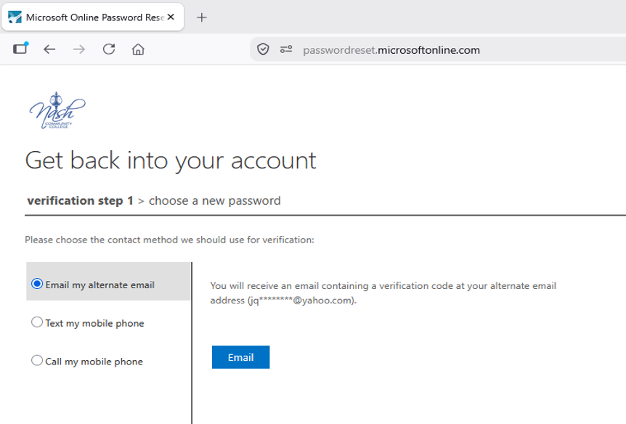Reload the page with refresh icon
Screen dimensions: 626x424
click(109, 49)
